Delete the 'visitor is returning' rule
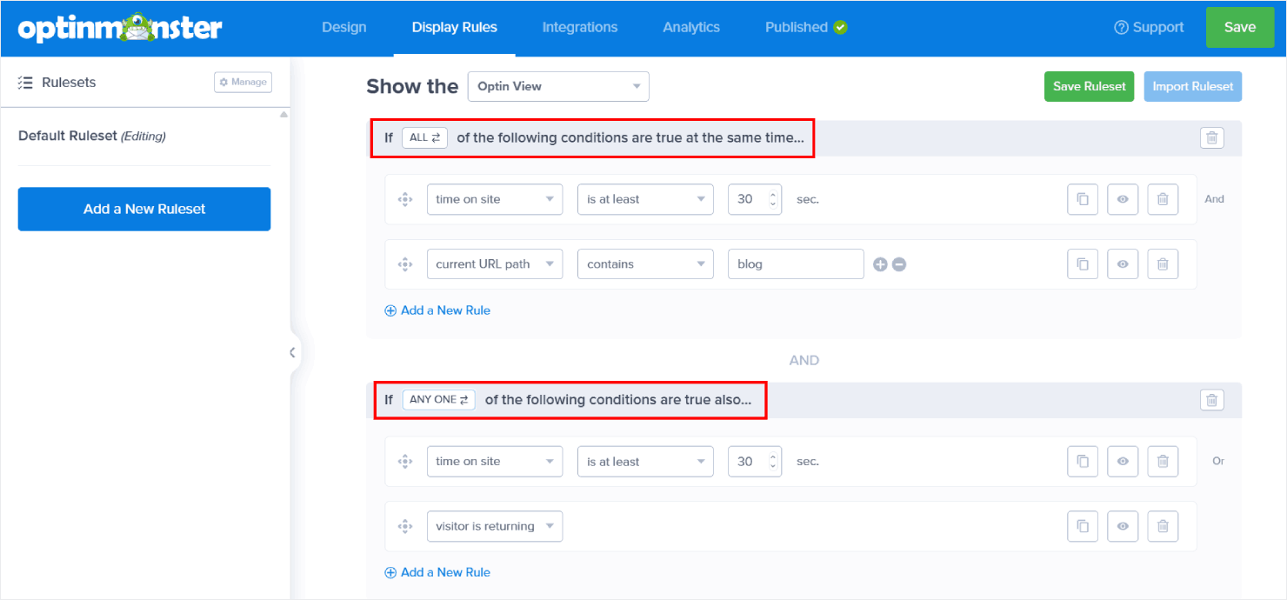 pos(1163,526)
